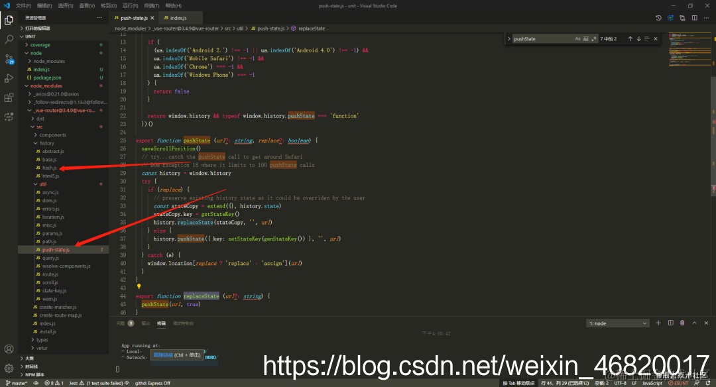Open the Accounts icon in activity bar
Image resolution: width=716 pixels, height=387 pixels.
(9, 349)
